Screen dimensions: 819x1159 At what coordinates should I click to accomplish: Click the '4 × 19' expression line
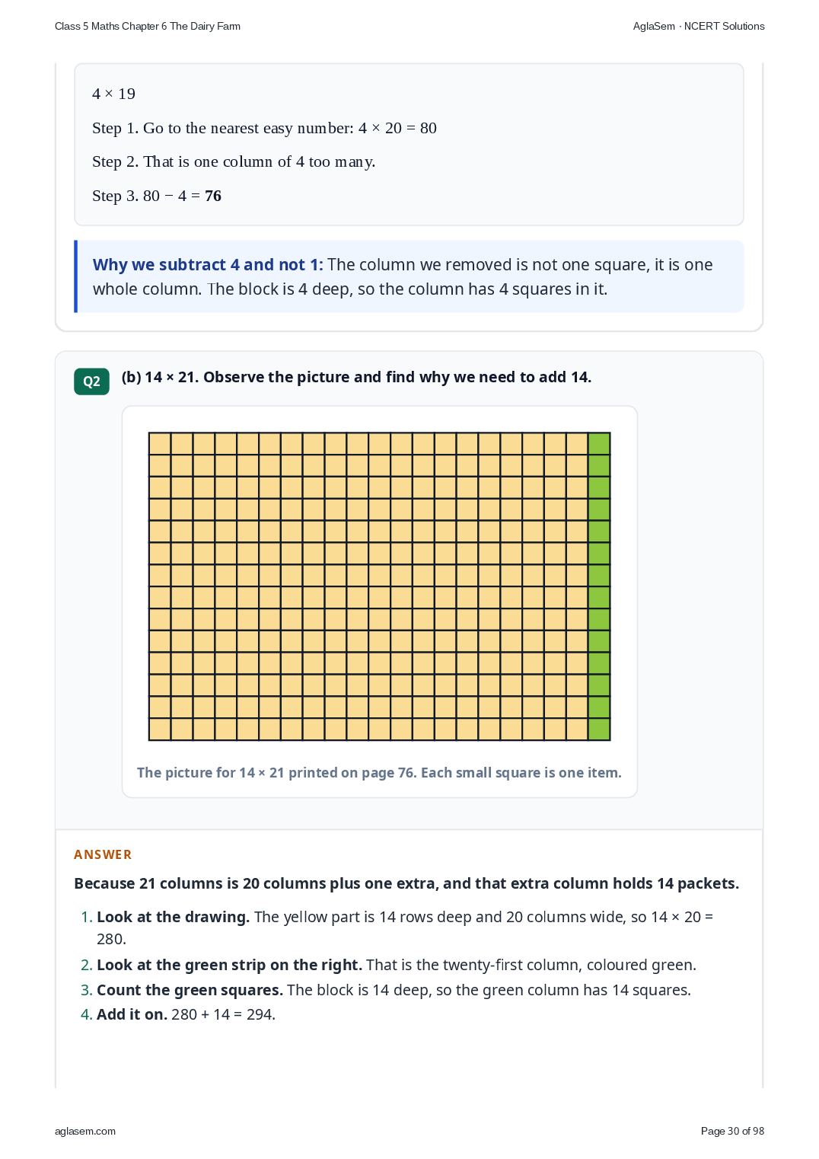click(x=113, y=94)
